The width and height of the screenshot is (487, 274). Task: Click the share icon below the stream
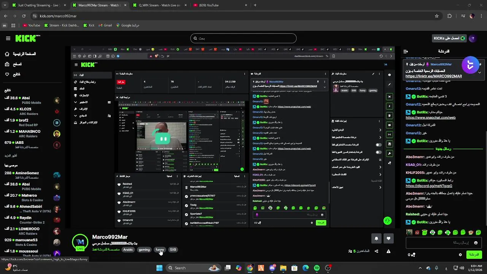tap(376, 251)
